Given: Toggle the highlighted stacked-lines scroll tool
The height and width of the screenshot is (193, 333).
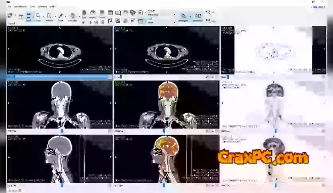Looking at the screenshot, I should 29,17.
